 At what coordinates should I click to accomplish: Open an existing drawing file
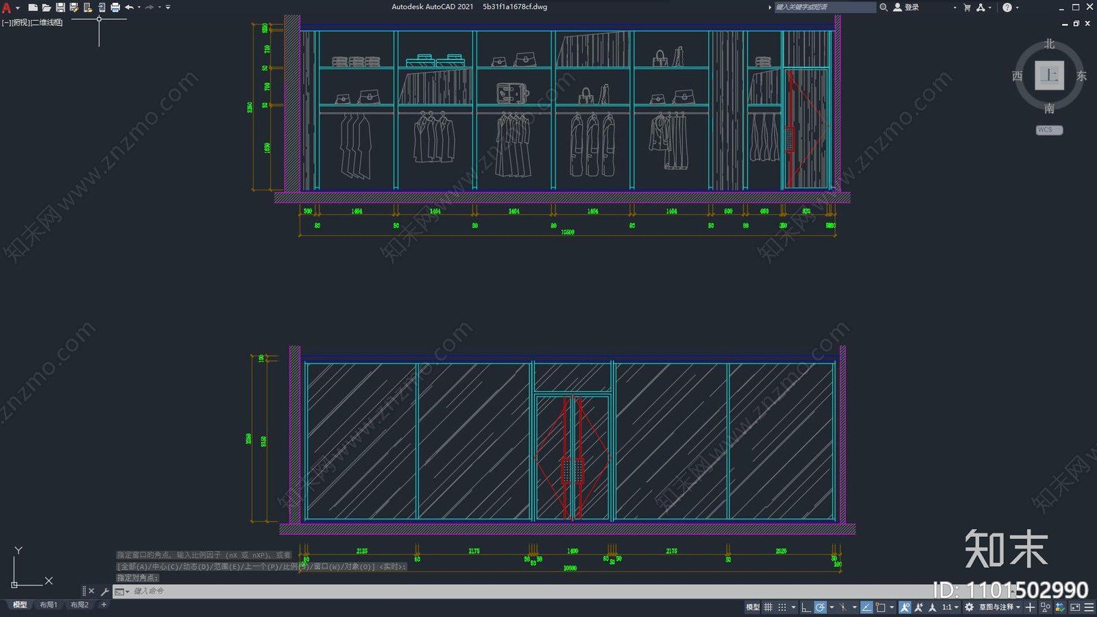[46, 7]
